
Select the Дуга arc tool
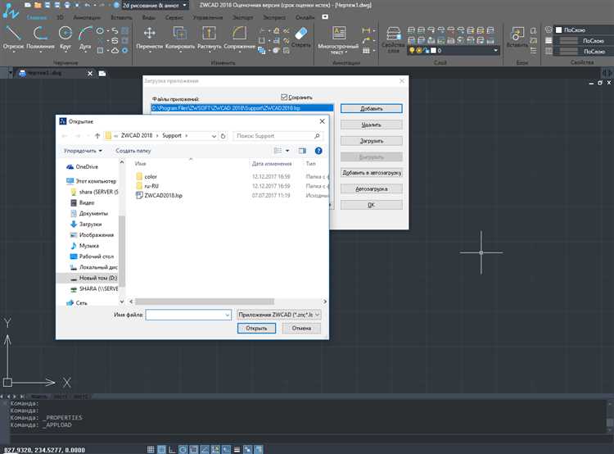click(85, 37)
